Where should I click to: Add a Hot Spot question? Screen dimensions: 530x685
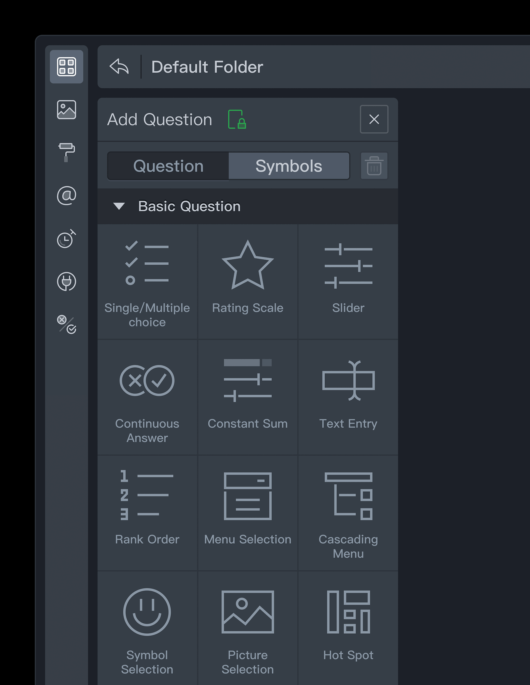(x=348, y=628)
